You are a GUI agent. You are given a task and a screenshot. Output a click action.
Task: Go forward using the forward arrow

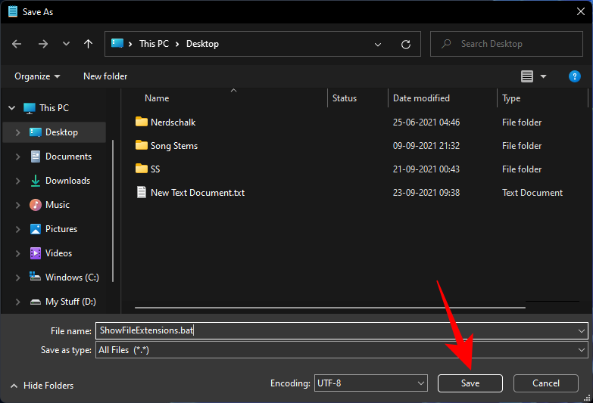pos(43,44)
